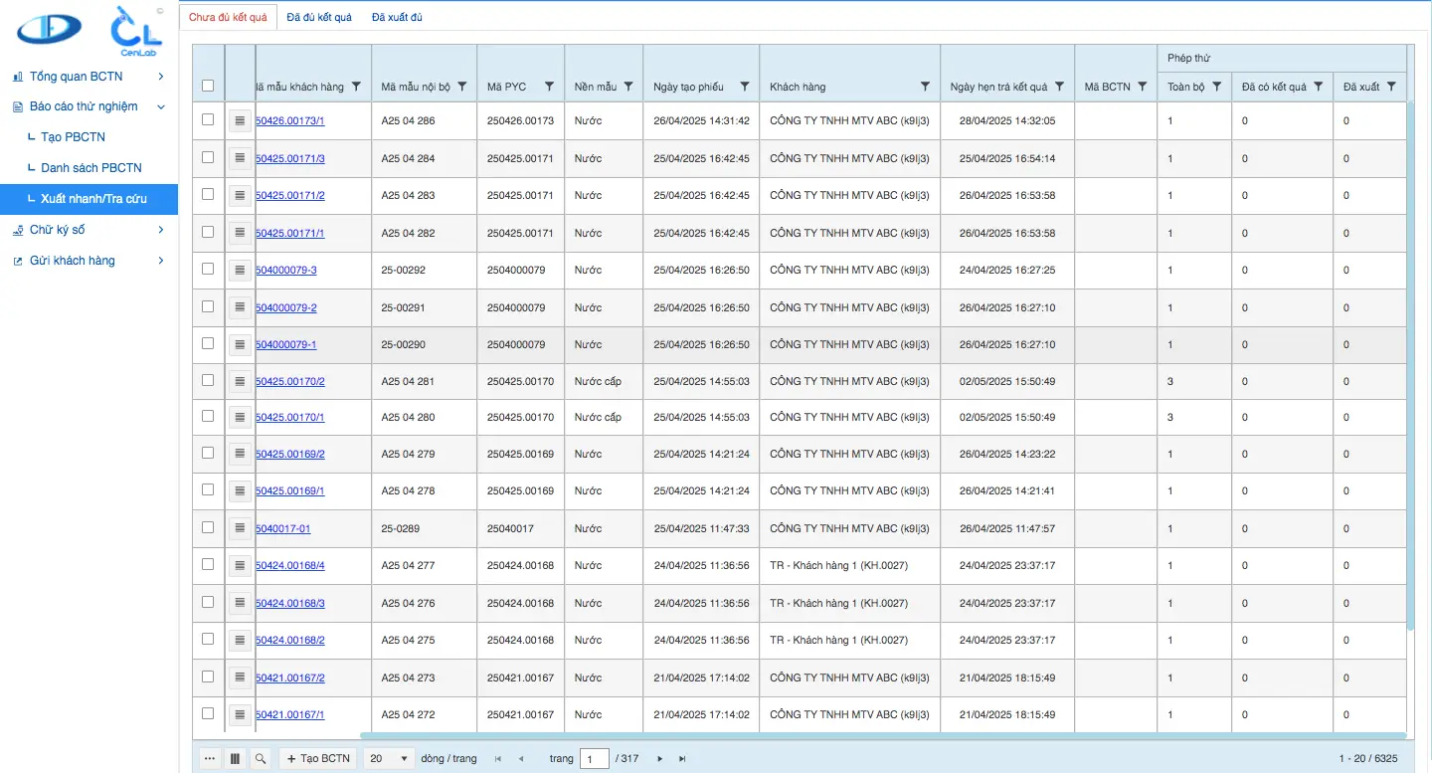This screenshot has width=1432, height=773.
Task: Jump to the last page
Action: pyautogui.click(x=682, y=759)
